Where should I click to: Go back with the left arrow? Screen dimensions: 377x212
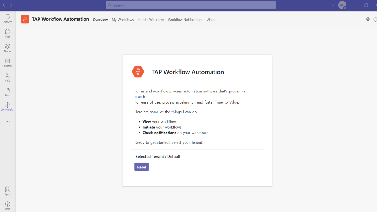(4, 5)
